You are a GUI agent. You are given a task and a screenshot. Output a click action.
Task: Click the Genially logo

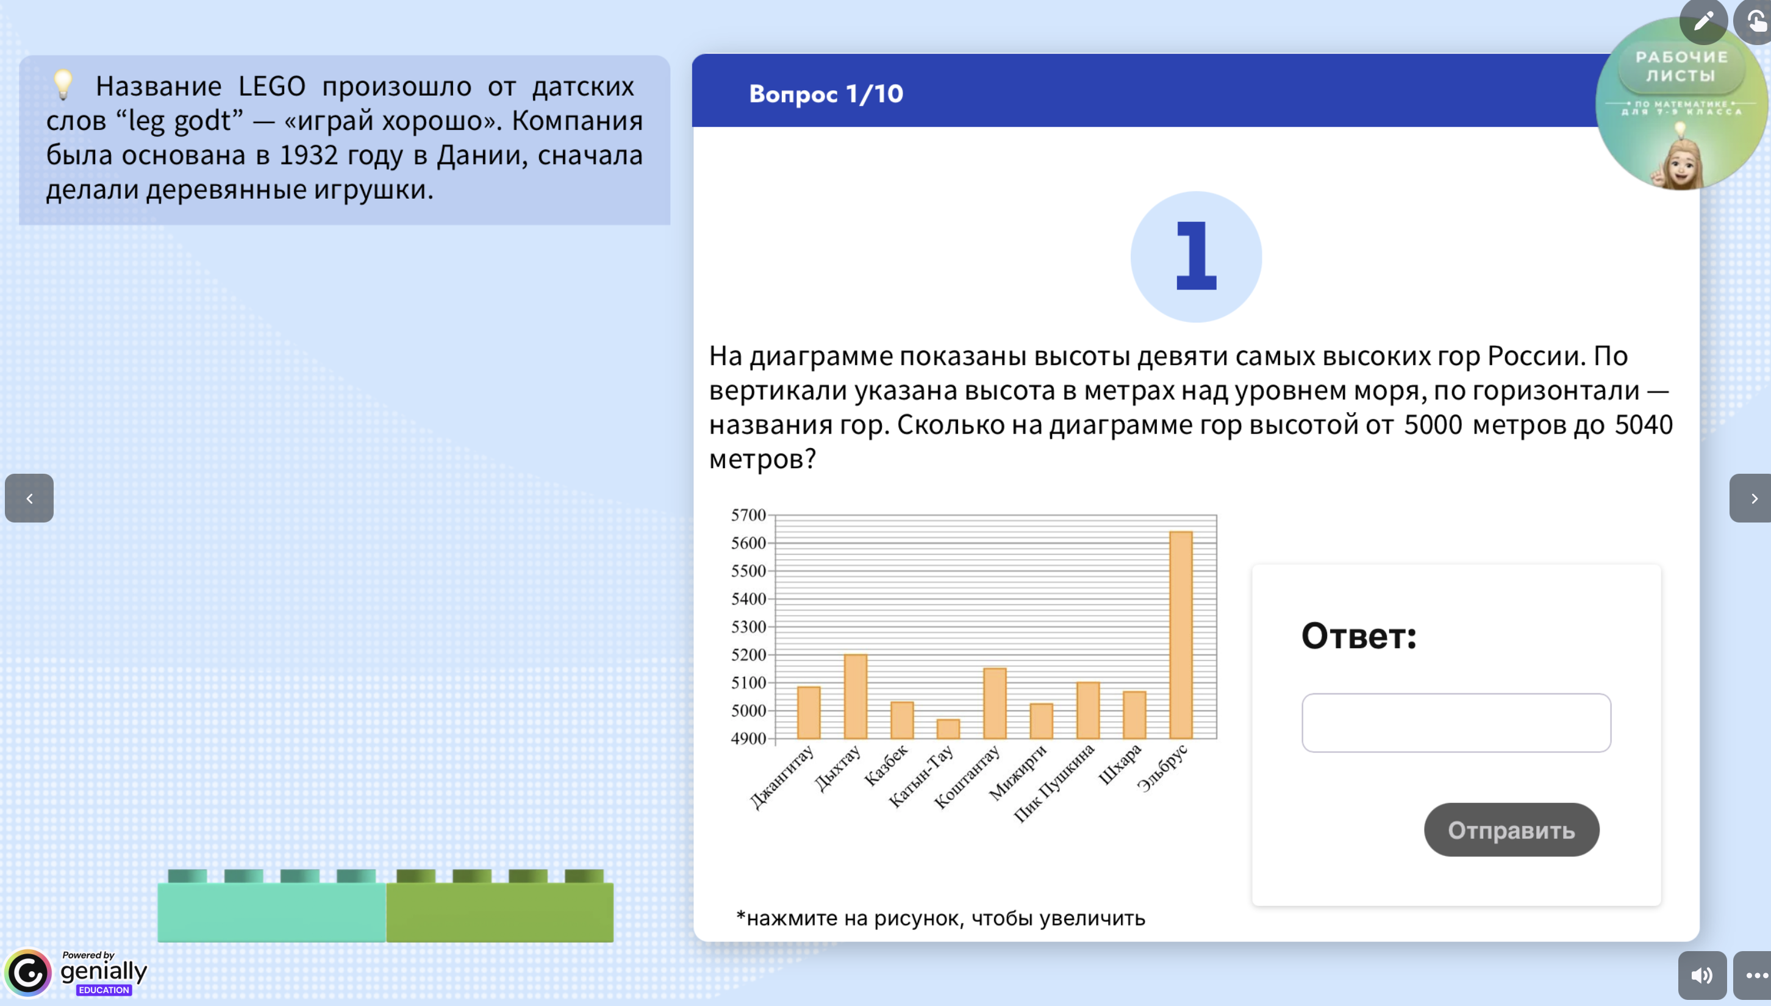76,972
